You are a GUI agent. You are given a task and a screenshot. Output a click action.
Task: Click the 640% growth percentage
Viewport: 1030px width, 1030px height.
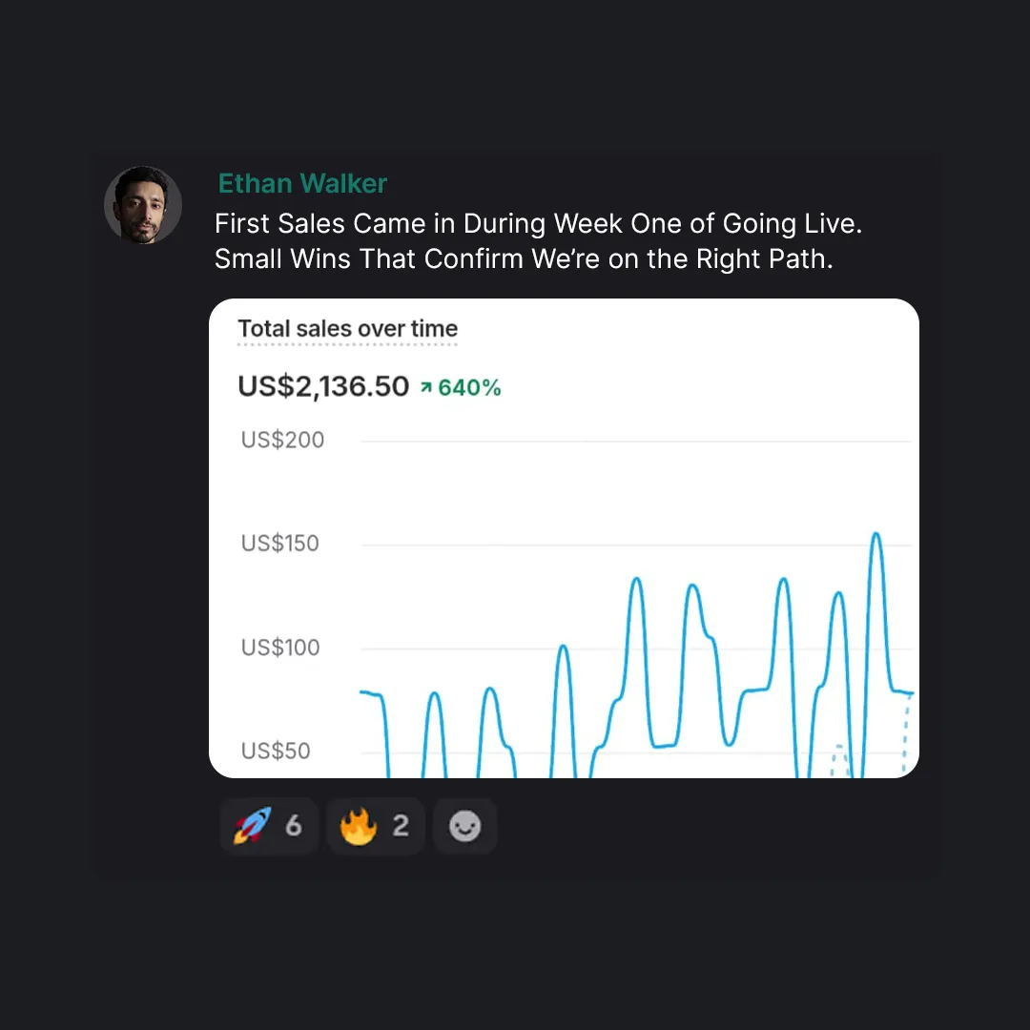click(469, 387)
